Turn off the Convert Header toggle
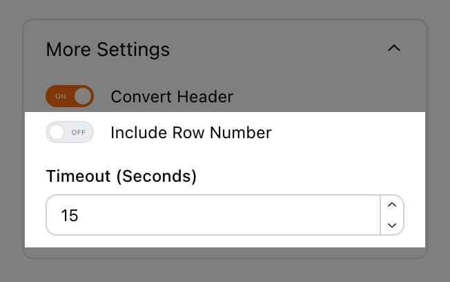The width and height of the screenshot is (450, 282). click(x=70, y=97)
